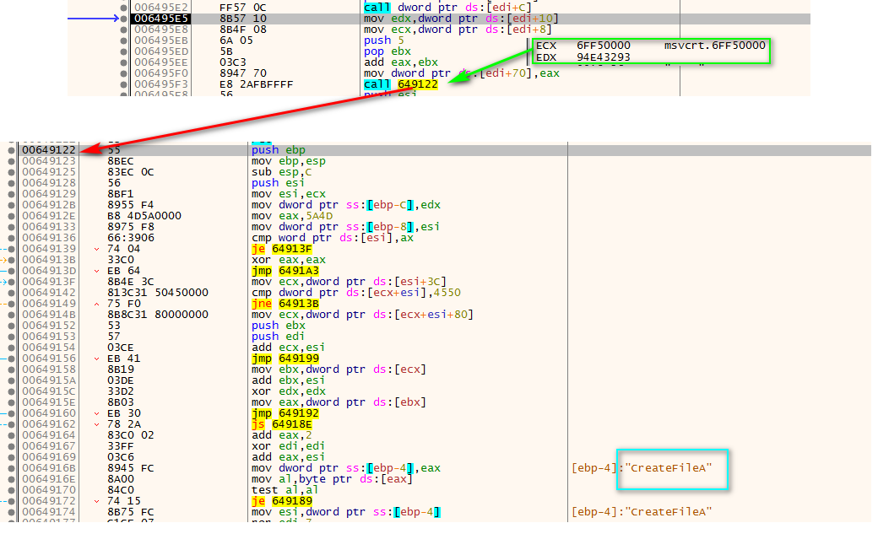Click 'mov ecx,dword ptr ds:[ecx+esi+80]' instruction
This screenshot has height=550, width=878.
click(x=362, y=315)
